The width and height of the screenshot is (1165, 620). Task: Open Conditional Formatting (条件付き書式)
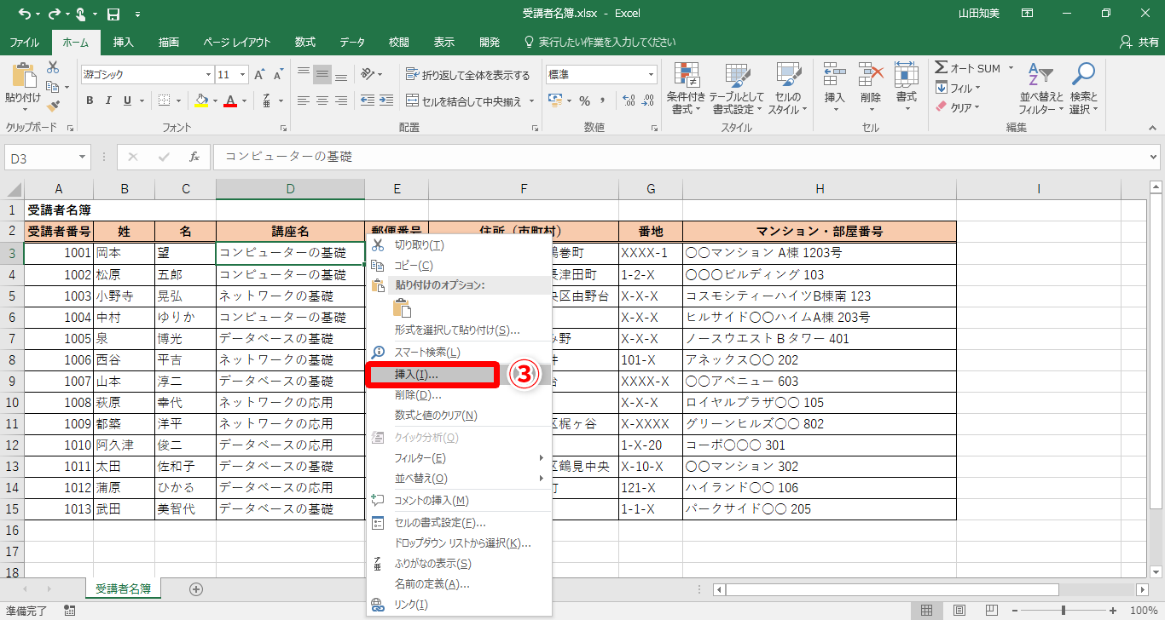pos(687,89)
